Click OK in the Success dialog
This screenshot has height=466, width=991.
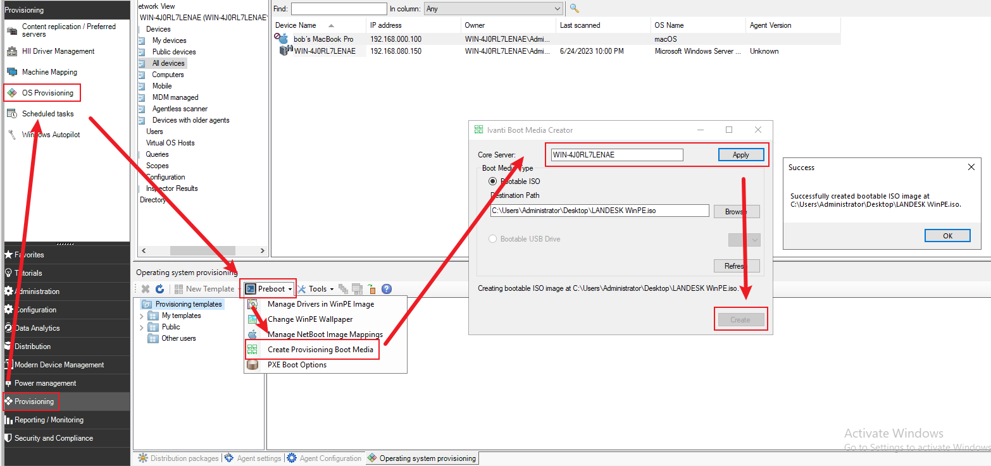[x=947, y=235]
